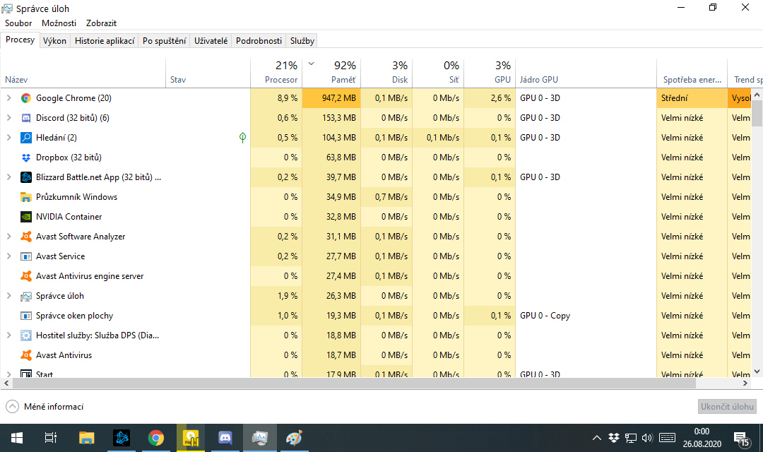The height and width of the screenshot is (452, 763).
Task: Expand the Správce úloh process row
Action: pos(8,296)
